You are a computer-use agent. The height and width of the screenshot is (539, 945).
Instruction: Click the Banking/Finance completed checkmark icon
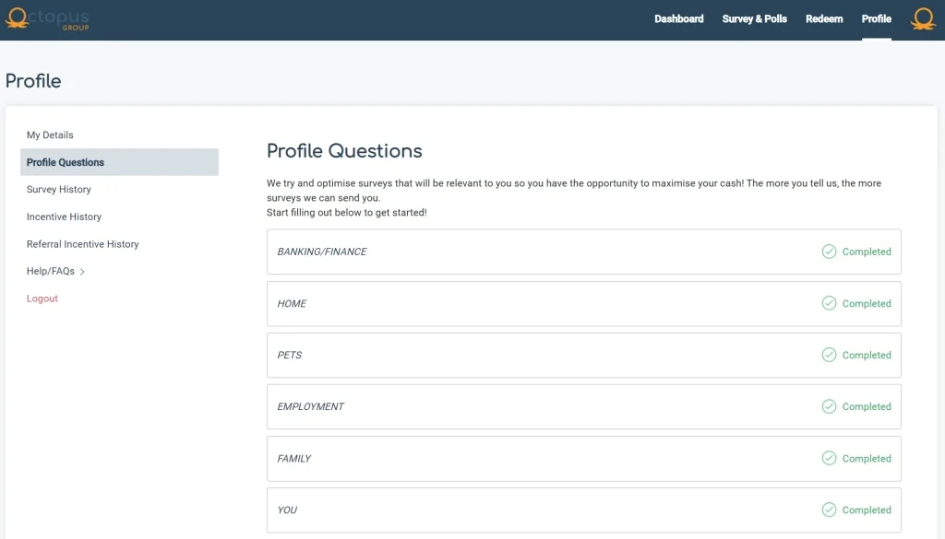pos(829,252)
